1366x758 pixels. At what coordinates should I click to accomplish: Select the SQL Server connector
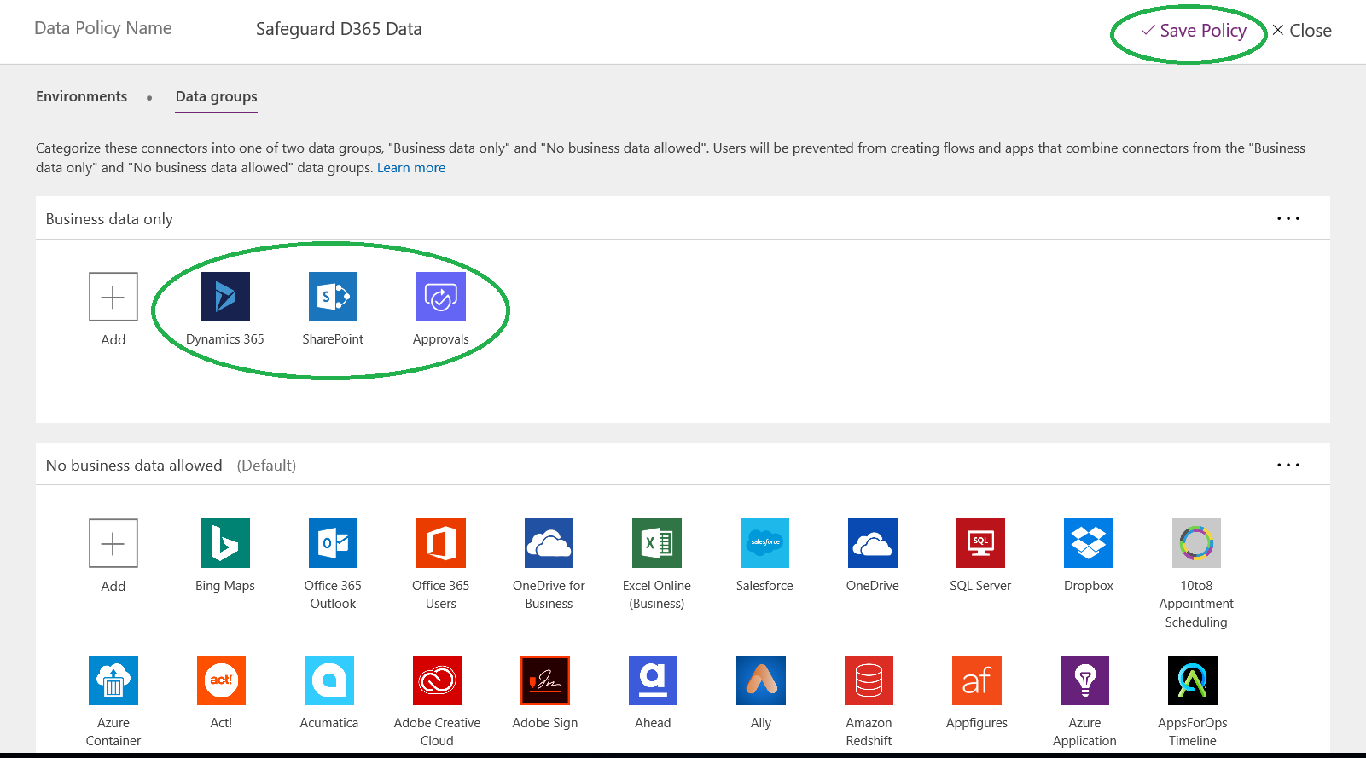[x=980, y=543]
